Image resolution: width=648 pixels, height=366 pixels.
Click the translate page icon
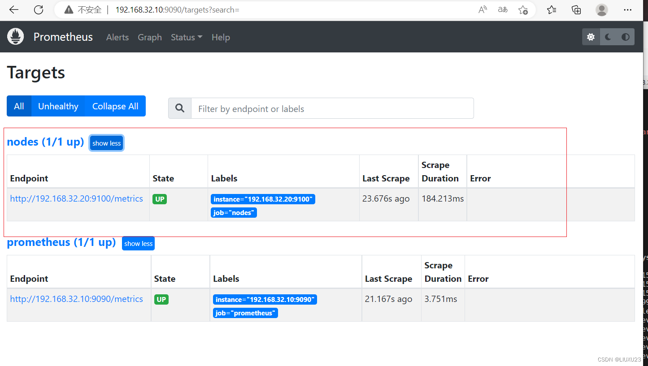pyautogui.click(x=503, y=10)
